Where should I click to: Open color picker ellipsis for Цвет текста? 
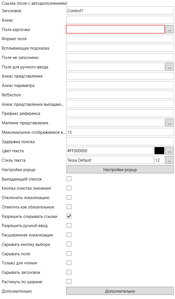coord(169,151)
